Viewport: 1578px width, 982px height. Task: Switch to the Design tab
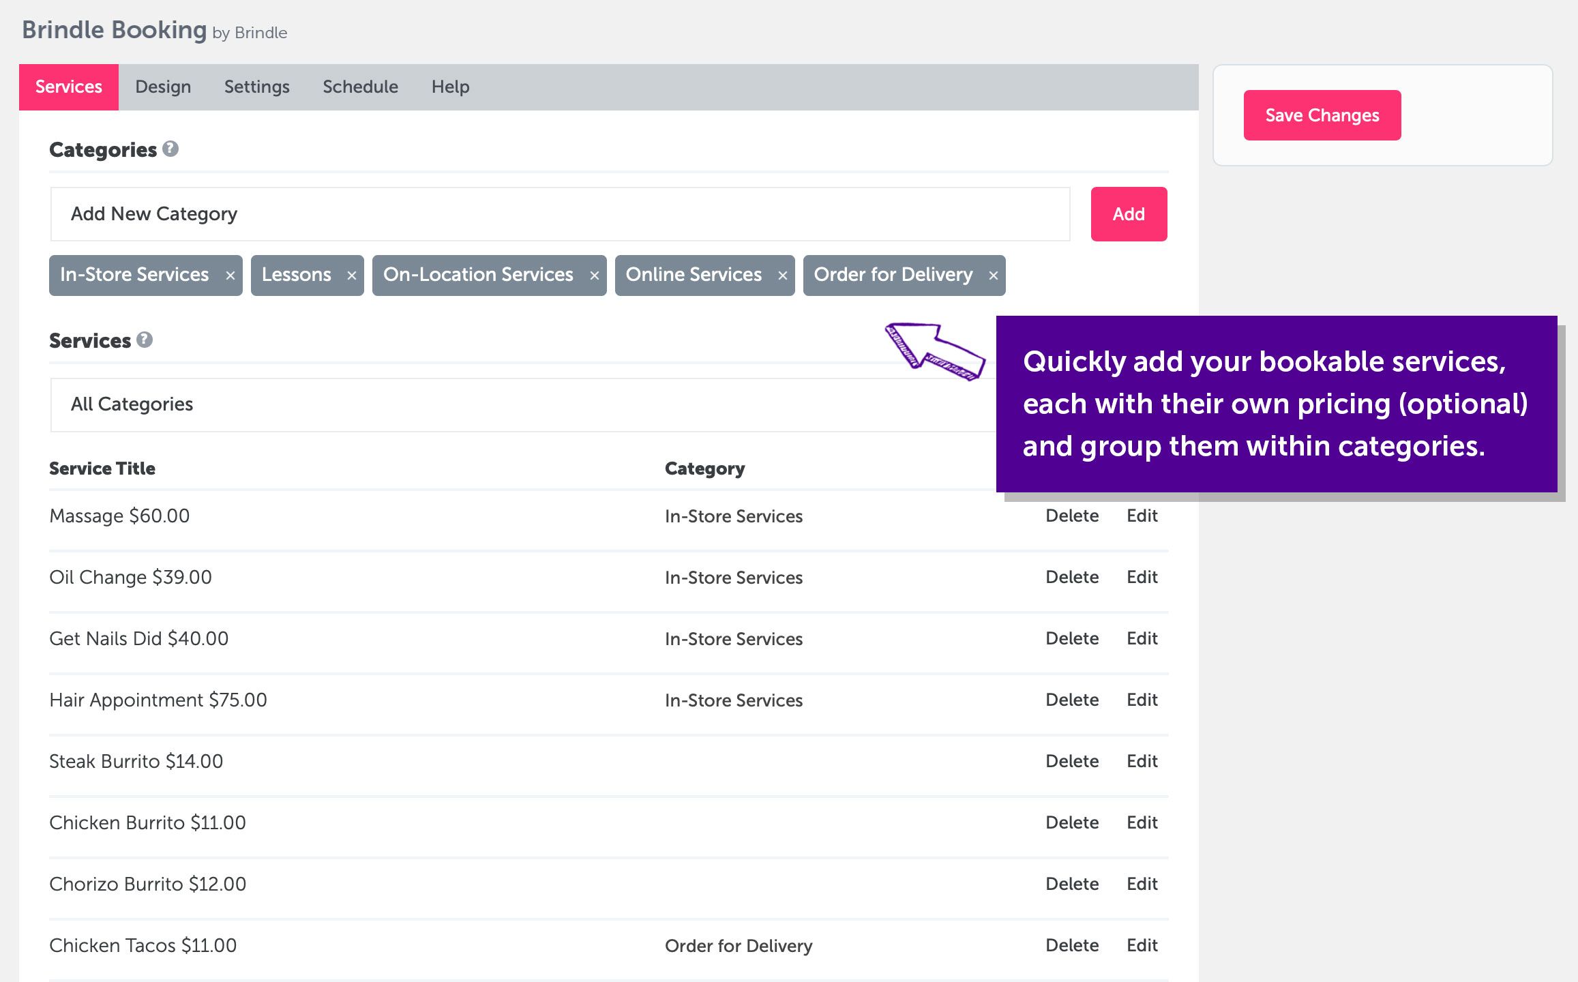(x=163, y=87)
